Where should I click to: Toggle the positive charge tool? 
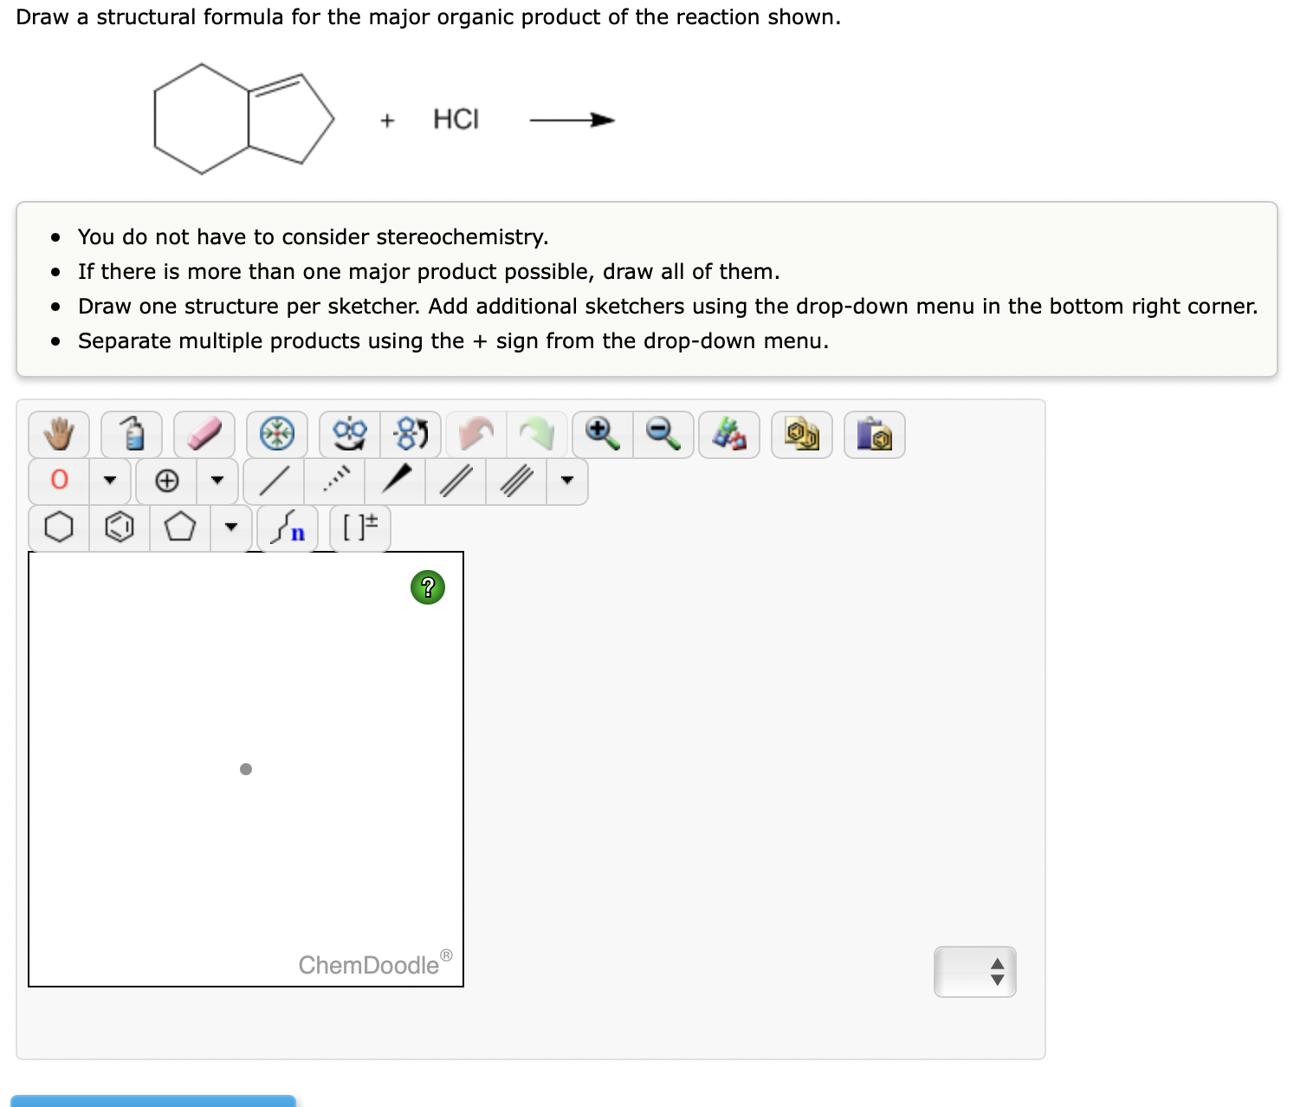168,482
